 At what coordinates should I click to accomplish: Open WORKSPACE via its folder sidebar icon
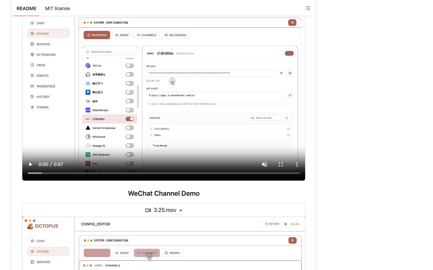(32, 86)
